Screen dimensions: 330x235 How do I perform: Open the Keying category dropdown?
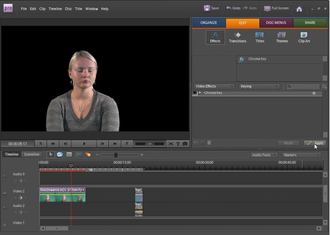click(x=259, y=86)
